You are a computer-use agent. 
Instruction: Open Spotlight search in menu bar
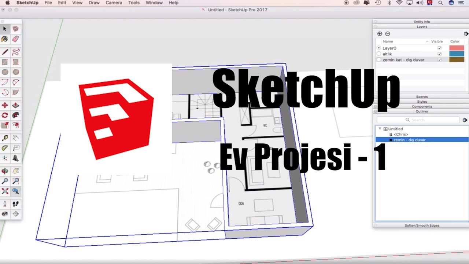tap(440, 3)
